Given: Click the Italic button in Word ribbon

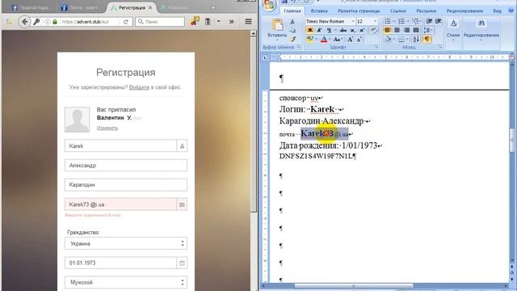Looking at the screenshot, I should pos(319,31).
